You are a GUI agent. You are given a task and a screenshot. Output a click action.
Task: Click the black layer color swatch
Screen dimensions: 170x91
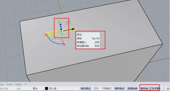click(46, 89)
